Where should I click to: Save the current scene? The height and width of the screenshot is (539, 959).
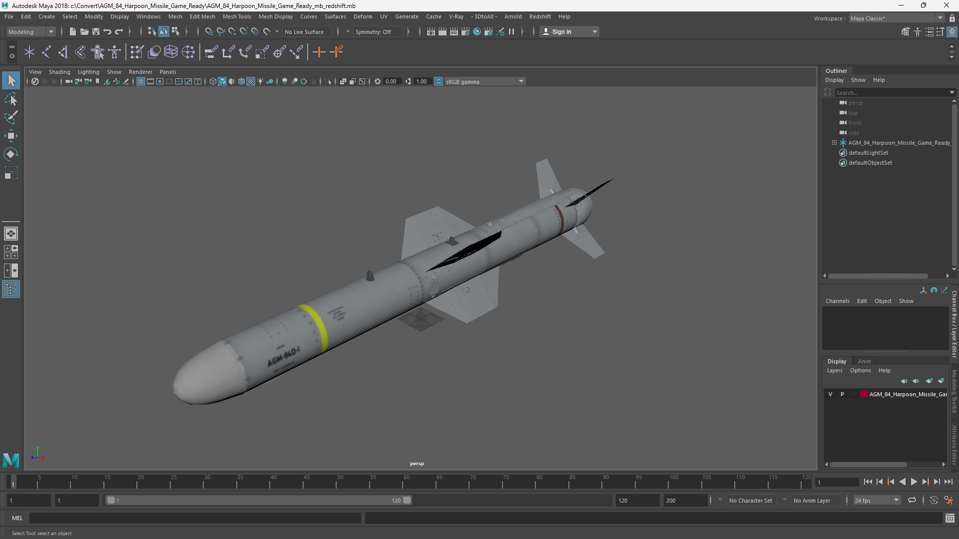point(96,31)
